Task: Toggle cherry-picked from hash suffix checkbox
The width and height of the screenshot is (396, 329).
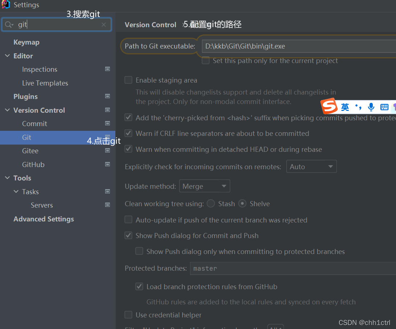Action: (128, 117)
